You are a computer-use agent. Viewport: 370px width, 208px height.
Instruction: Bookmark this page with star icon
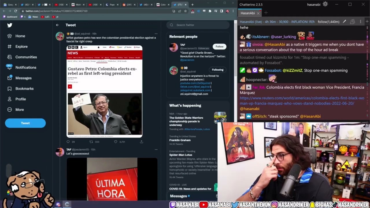coord(185,11)
